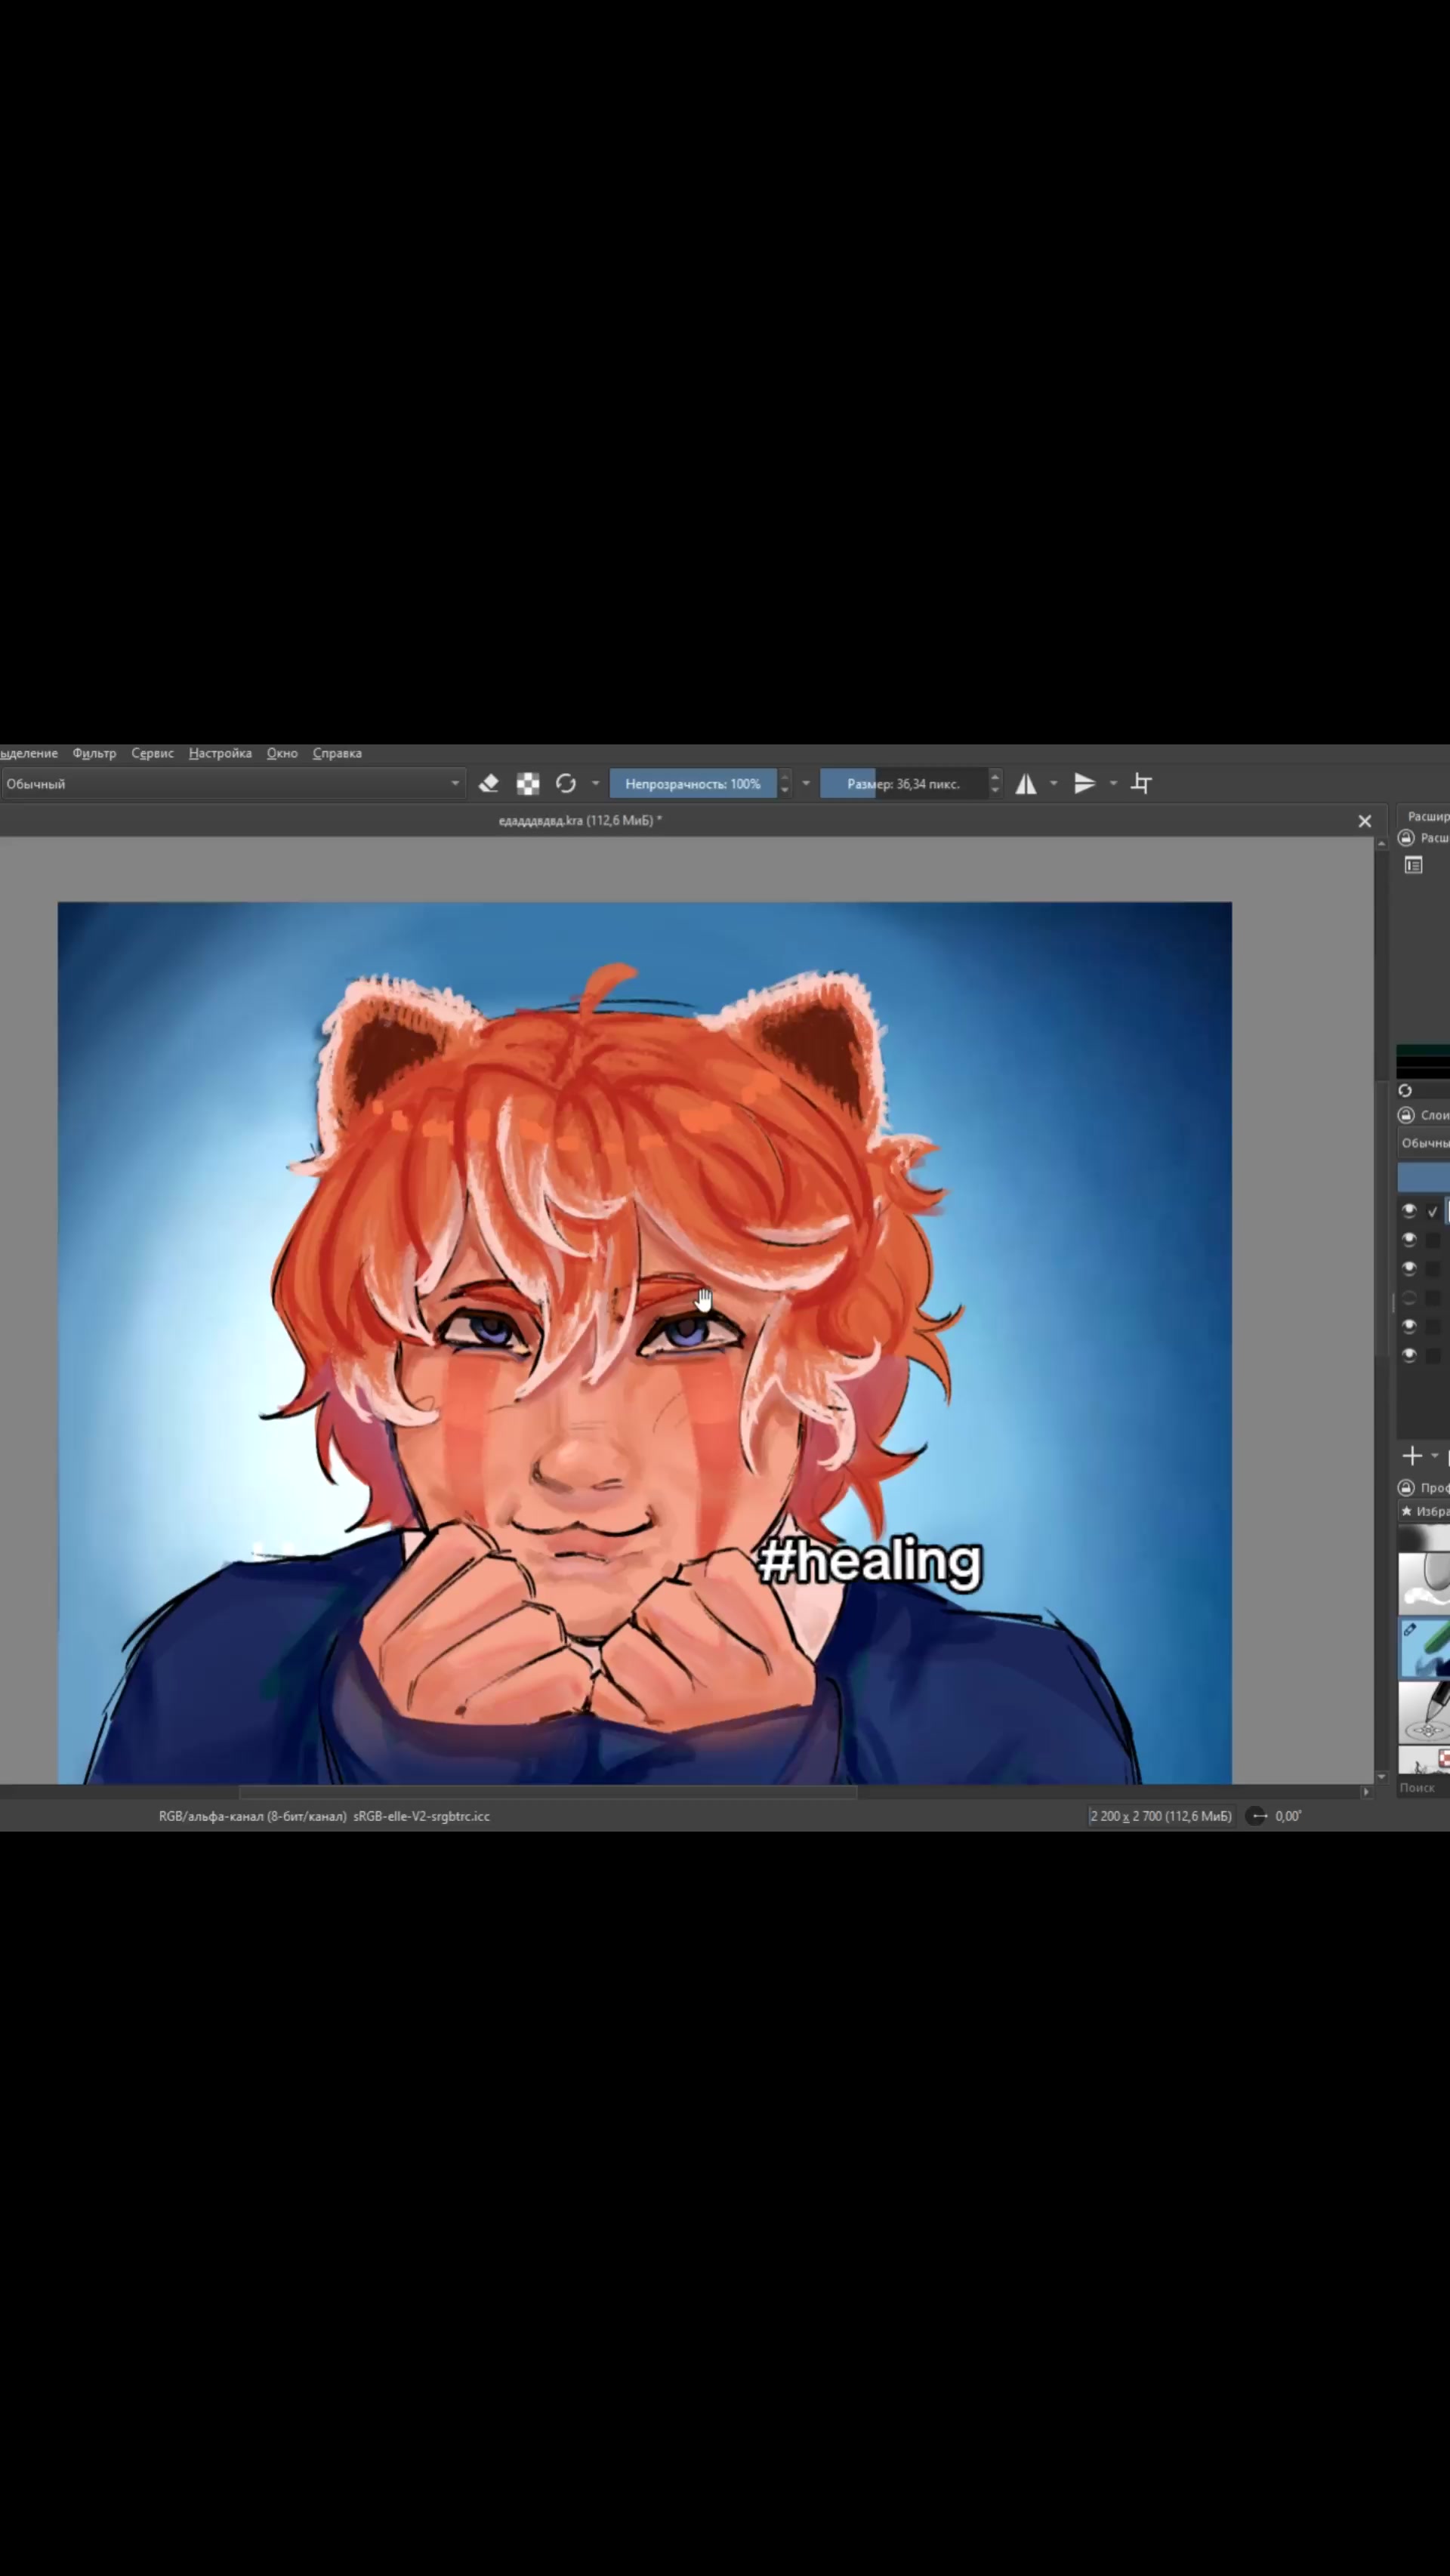
Task: Close the едадддвдвд.kra document tab
Action: click(1365, 821)
